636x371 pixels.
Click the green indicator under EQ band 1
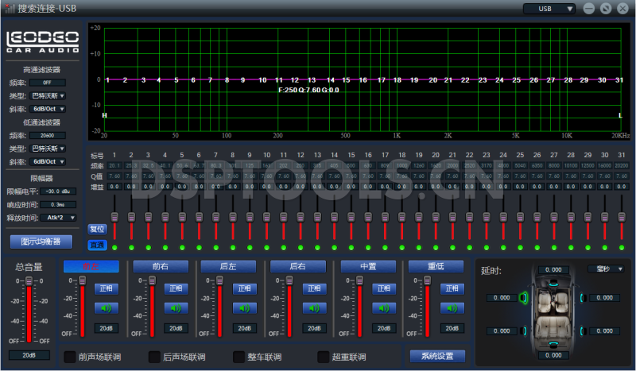coord(114,247)
